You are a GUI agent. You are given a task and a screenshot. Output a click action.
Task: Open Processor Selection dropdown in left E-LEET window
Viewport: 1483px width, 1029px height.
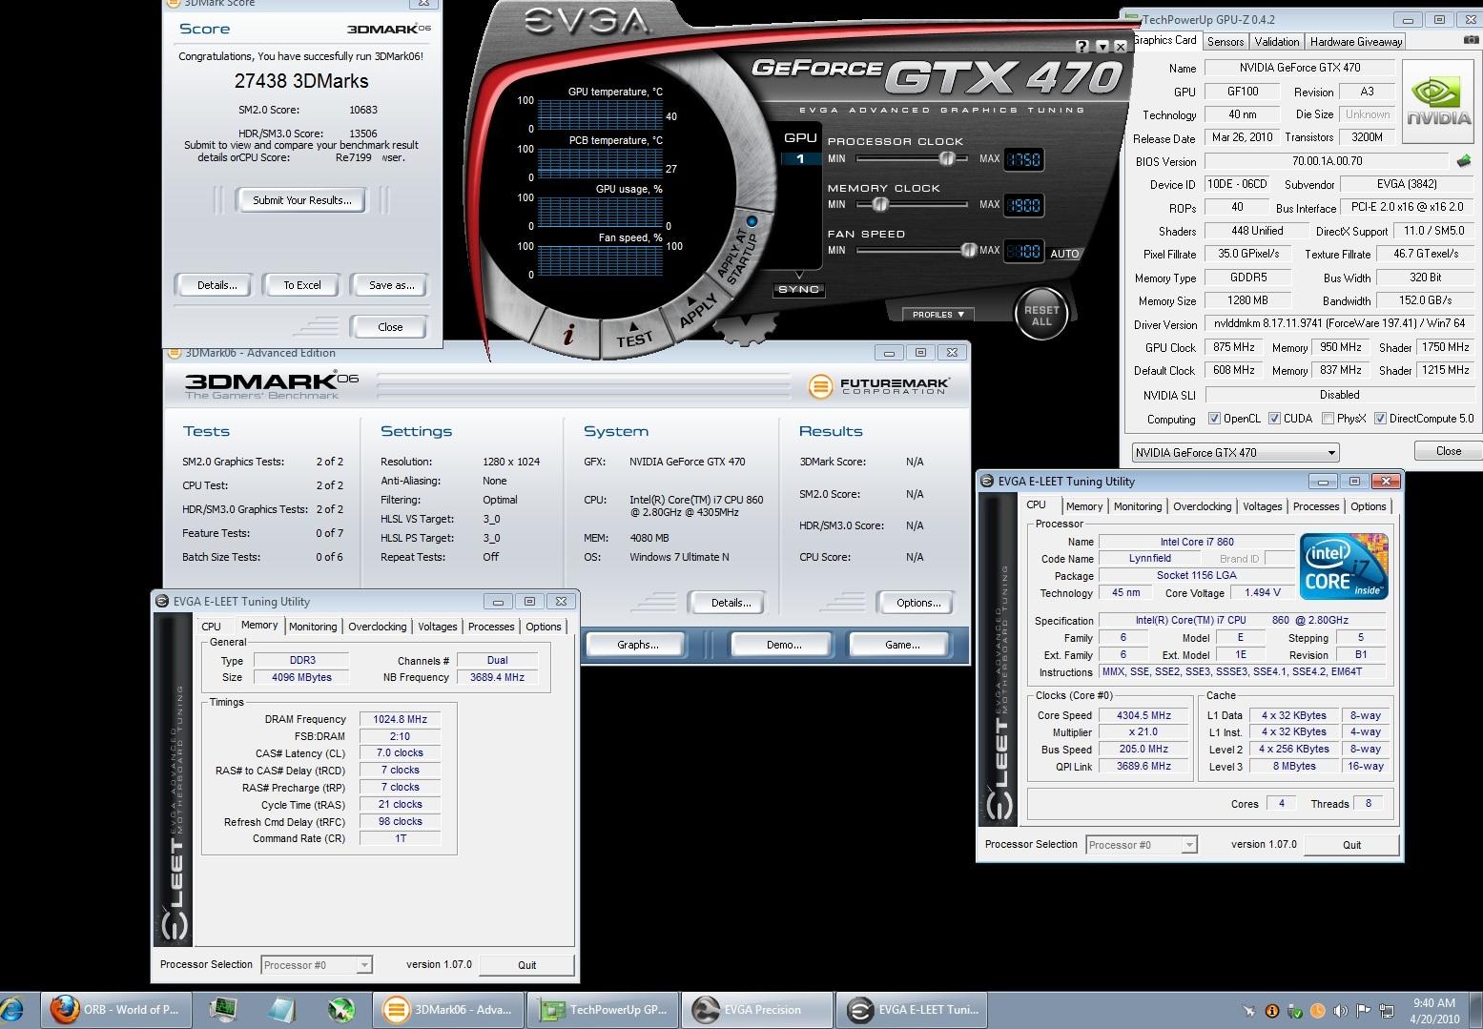pyautogui.click(x=316, y=965)
